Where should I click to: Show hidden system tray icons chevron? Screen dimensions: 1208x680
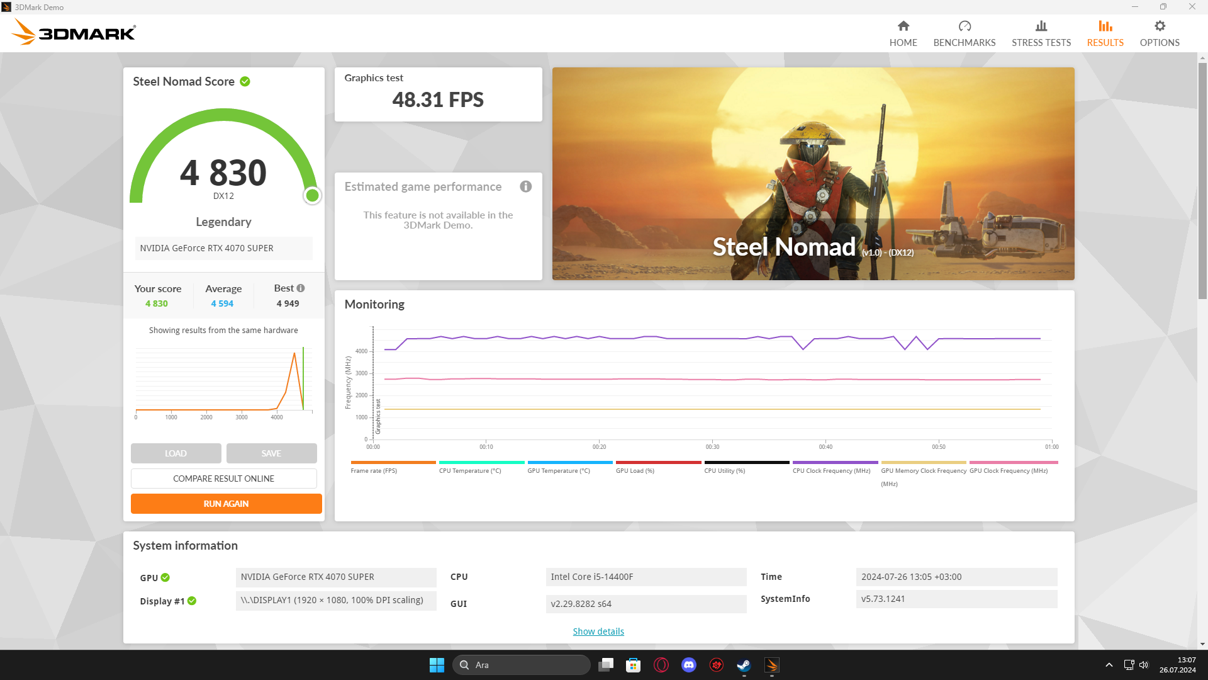[1109, 665]
